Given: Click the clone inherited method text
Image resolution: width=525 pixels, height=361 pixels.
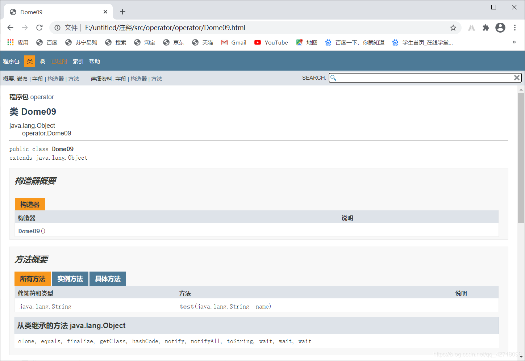Looking at the screenshot, I should [x=26, y=341].
